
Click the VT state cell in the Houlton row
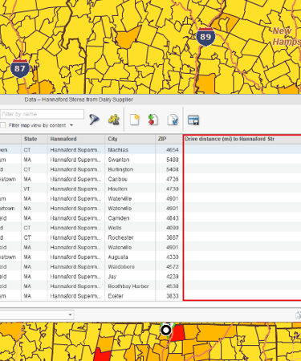point(35,189)
